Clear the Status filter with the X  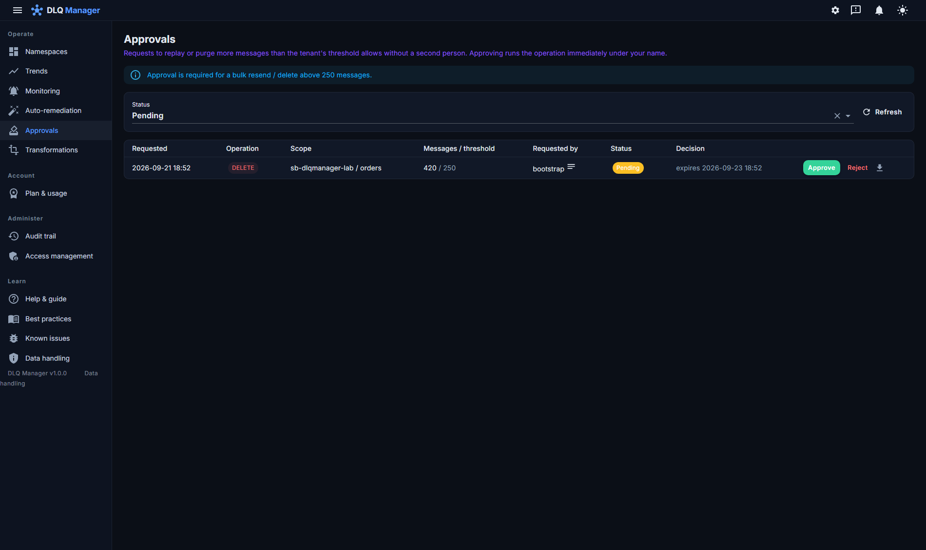pos(837,116)
